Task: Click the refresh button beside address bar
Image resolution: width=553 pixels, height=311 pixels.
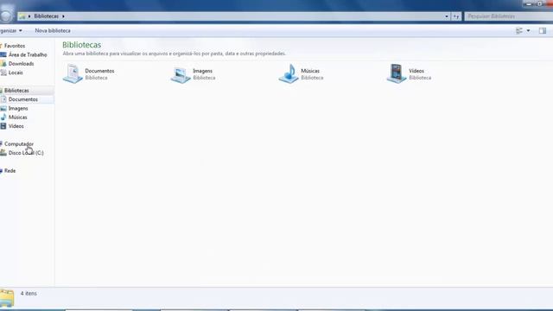Action: tap(456, 16)
